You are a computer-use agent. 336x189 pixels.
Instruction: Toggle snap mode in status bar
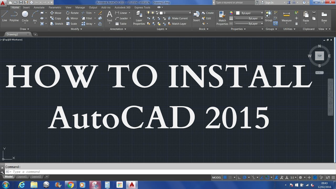(230, 177)
